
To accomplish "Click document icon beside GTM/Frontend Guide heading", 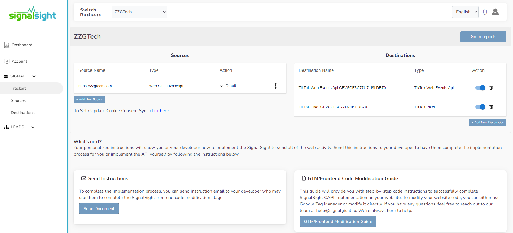I will (x=304, y=178).
